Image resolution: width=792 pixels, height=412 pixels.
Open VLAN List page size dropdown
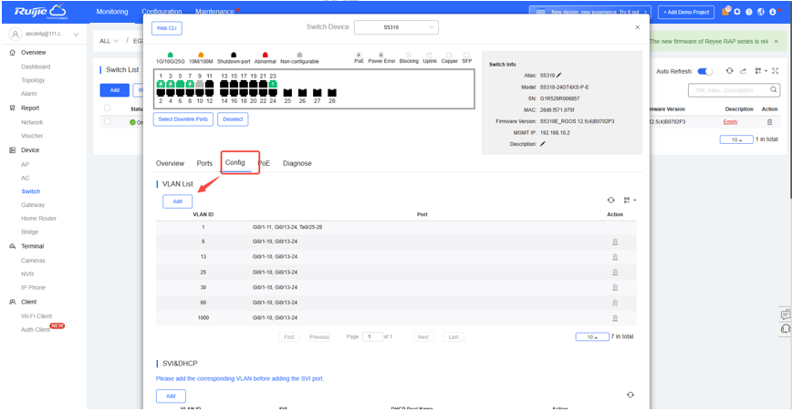click(592, 337)
